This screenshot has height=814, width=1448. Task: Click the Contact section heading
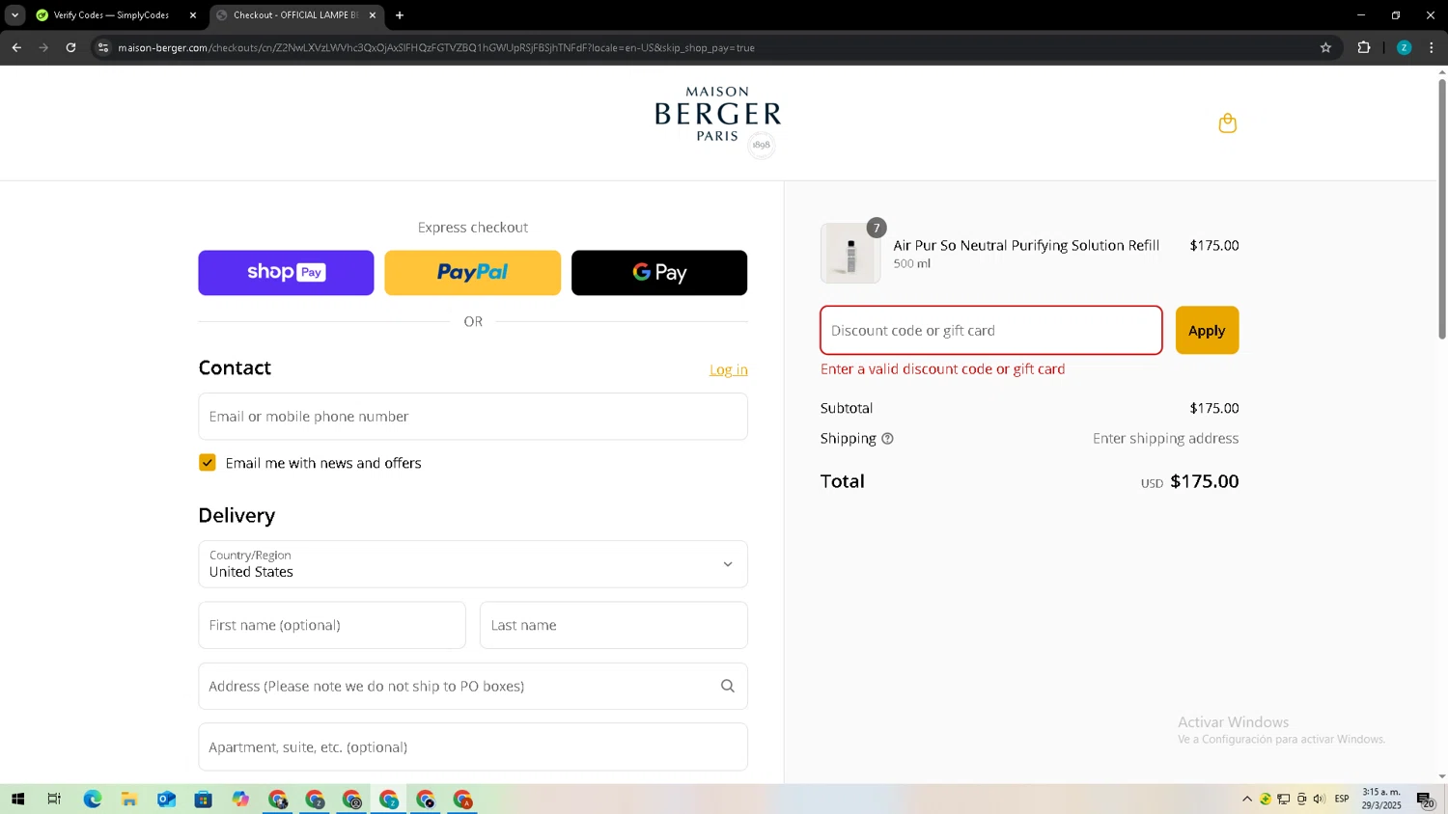click(235, 367)
